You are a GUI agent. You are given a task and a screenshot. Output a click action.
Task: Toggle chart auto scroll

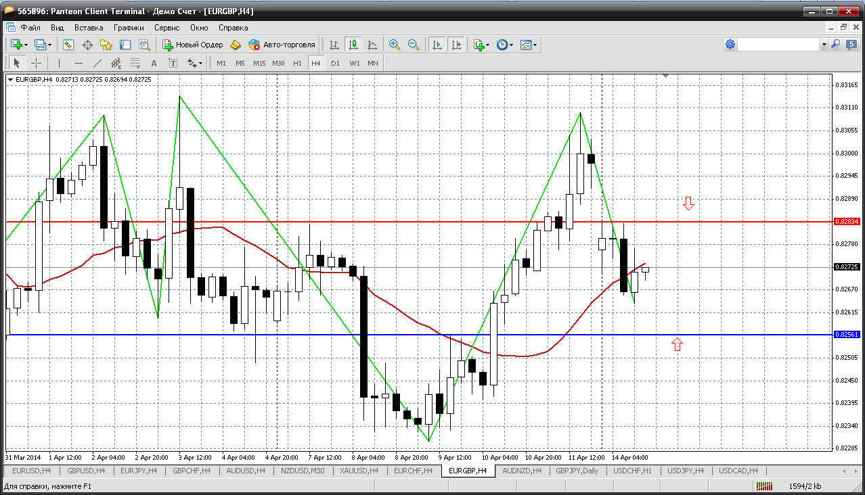[x=437, y=45]
